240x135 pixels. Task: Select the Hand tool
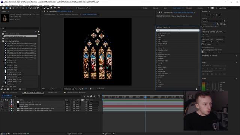click(x=10, y=8)
